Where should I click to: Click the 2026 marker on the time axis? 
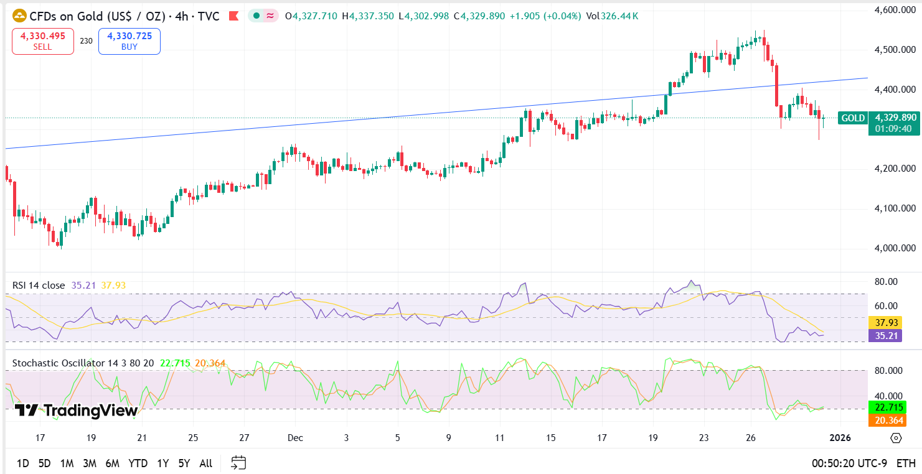tap(840, 437)
